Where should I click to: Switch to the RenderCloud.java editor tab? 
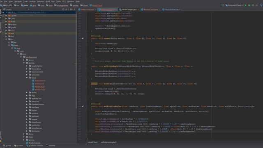(x=151, y=9)
